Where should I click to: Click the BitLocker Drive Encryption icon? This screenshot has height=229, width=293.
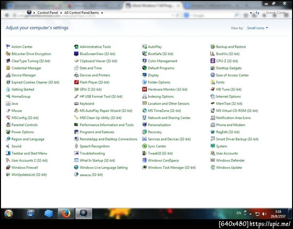pyautogui.click(x=8, y=54)
